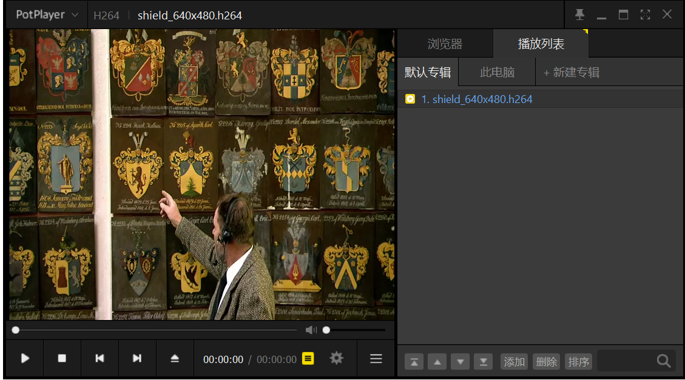Pin the window on top
Viewport: 685px width, 380px height.
tap(579, 15)
